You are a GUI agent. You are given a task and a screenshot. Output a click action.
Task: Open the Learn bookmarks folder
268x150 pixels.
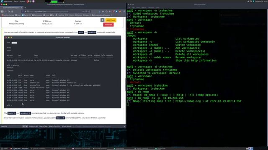(x=87, y=15)
